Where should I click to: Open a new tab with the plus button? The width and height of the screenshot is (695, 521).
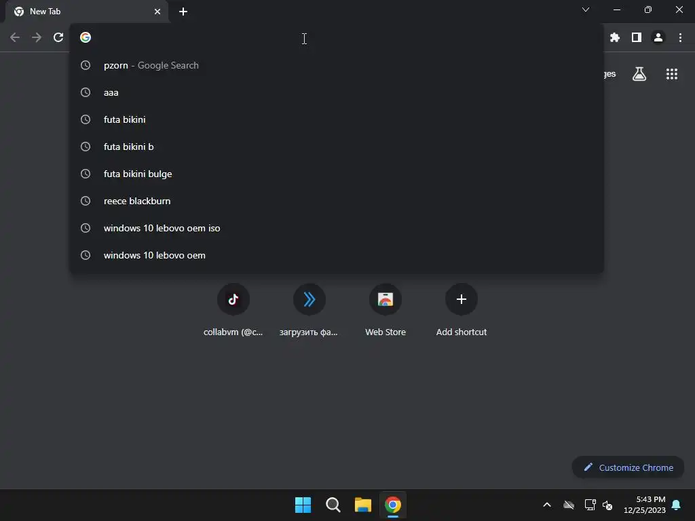183,12
